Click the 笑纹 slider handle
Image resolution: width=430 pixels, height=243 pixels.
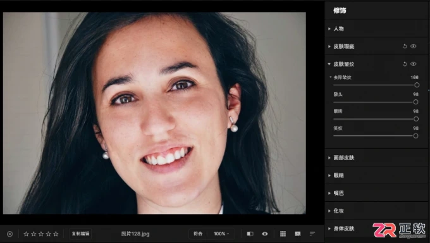(x=415, y=136)
